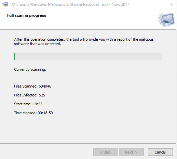177x159 pixels.
Task: Click the 'Currently scanning:' label
Action: [x=30, y=69]
